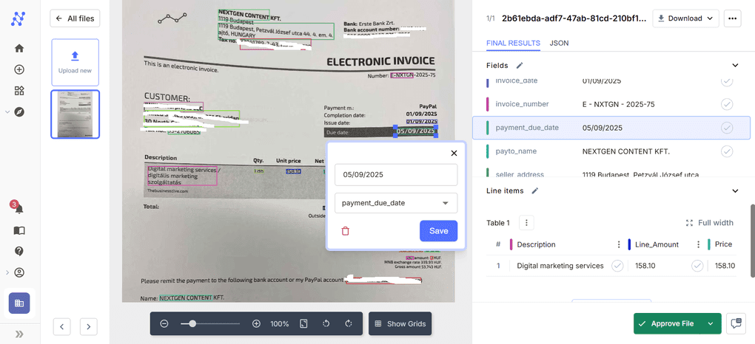This screenshot has width=755, height=344.
Task: Open the payment_due_date label dropdown
Action: pos(396,203)
